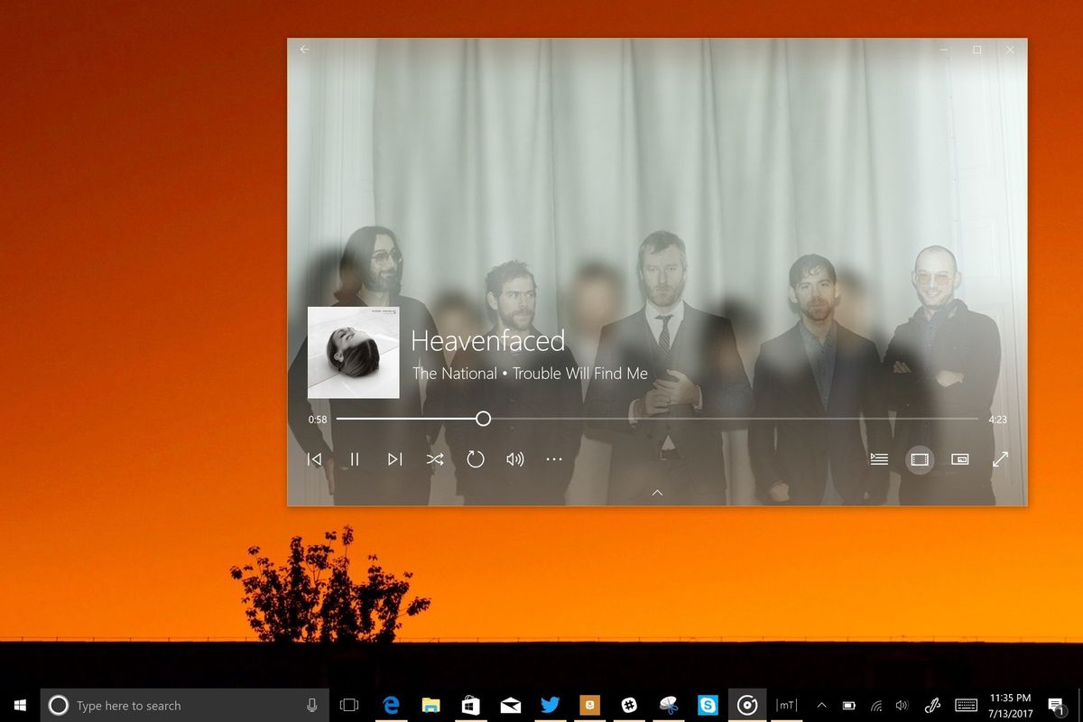Show hidden system tray icons
1083x722 pixels.
(821, 705)
